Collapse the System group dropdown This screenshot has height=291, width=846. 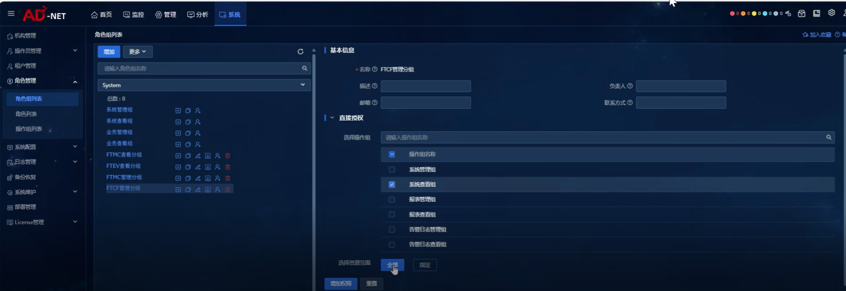tap(303, 85)
